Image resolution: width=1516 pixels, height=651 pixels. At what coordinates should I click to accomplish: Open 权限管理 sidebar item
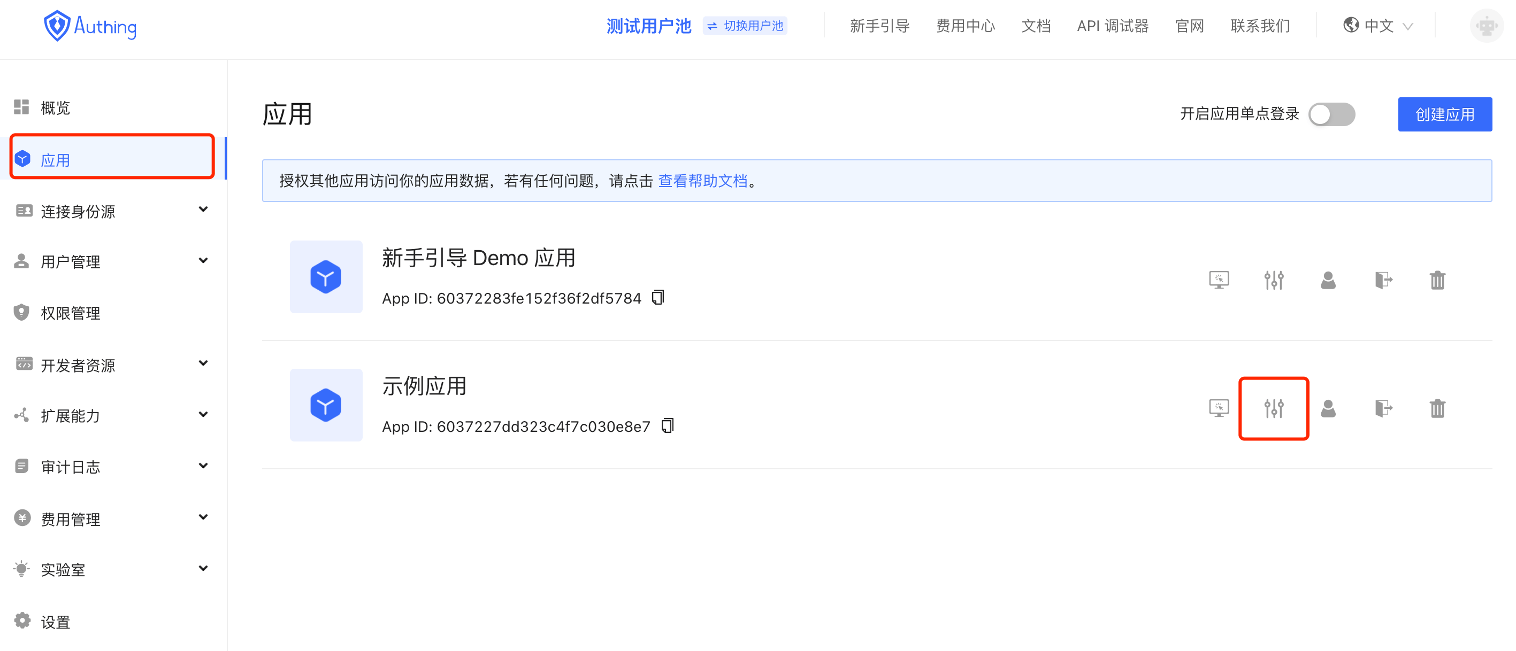coord(71,313)
